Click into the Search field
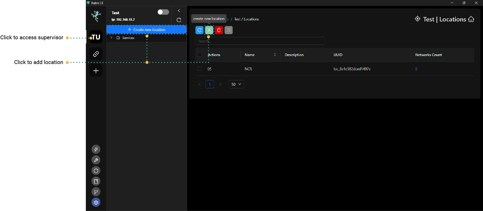This screenshot has height=211, width=483. (260, 41)
